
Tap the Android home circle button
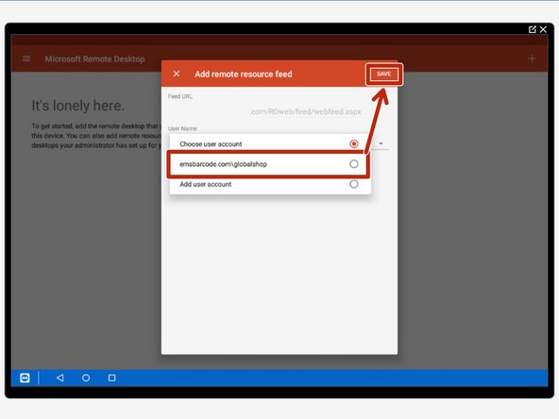coord(86,377)
